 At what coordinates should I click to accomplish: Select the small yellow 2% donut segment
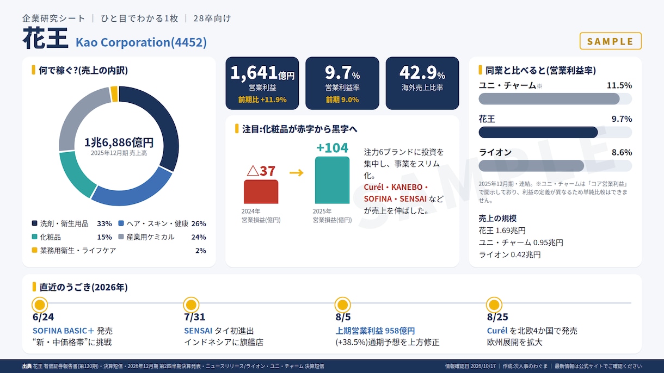point(114,94)
